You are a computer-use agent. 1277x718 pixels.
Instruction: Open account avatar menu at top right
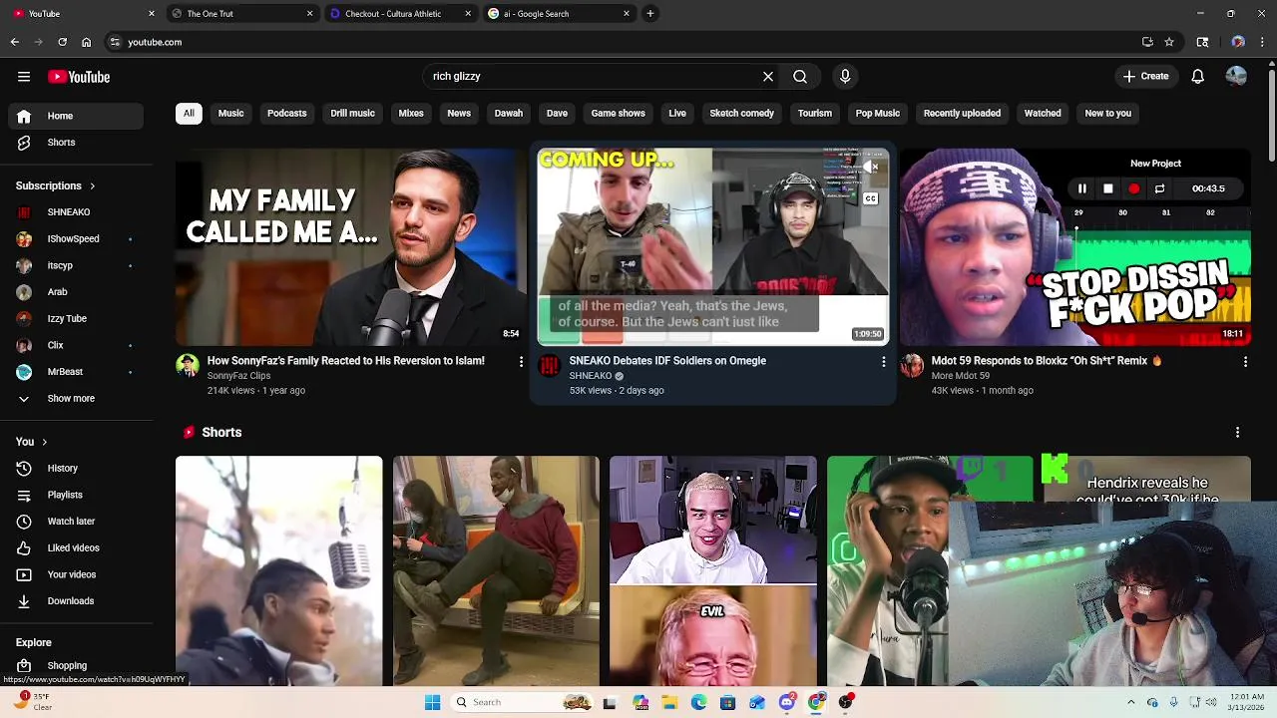click(1236, 77)
